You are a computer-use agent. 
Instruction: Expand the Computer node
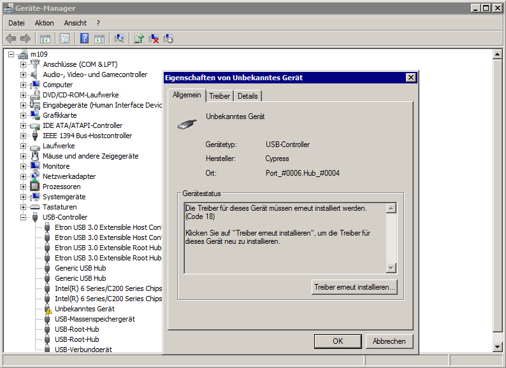point(23,85)
